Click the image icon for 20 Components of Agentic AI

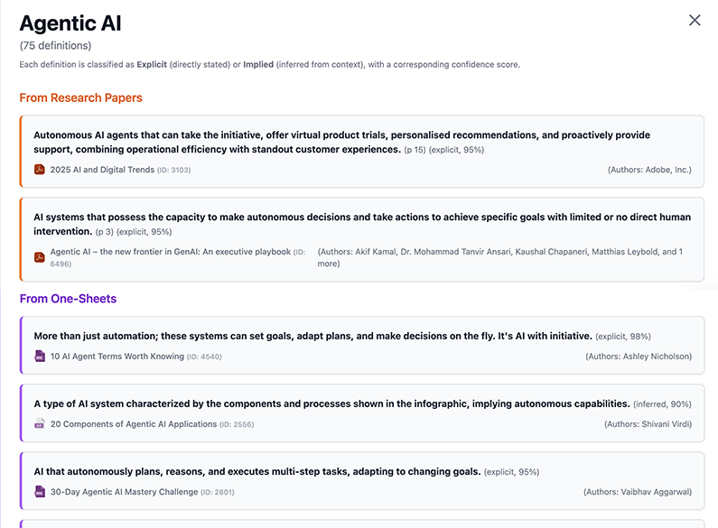click(x=40, y=424)
